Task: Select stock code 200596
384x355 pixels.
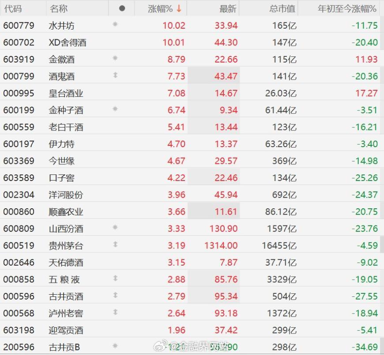Action: tap(19, 347)
